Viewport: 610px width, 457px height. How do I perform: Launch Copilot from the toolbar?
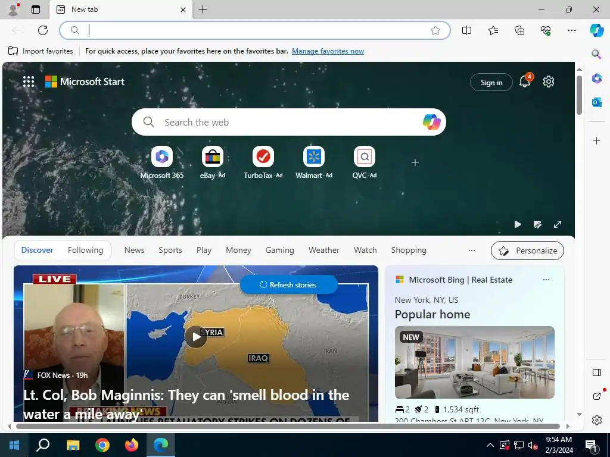(596, 30)
